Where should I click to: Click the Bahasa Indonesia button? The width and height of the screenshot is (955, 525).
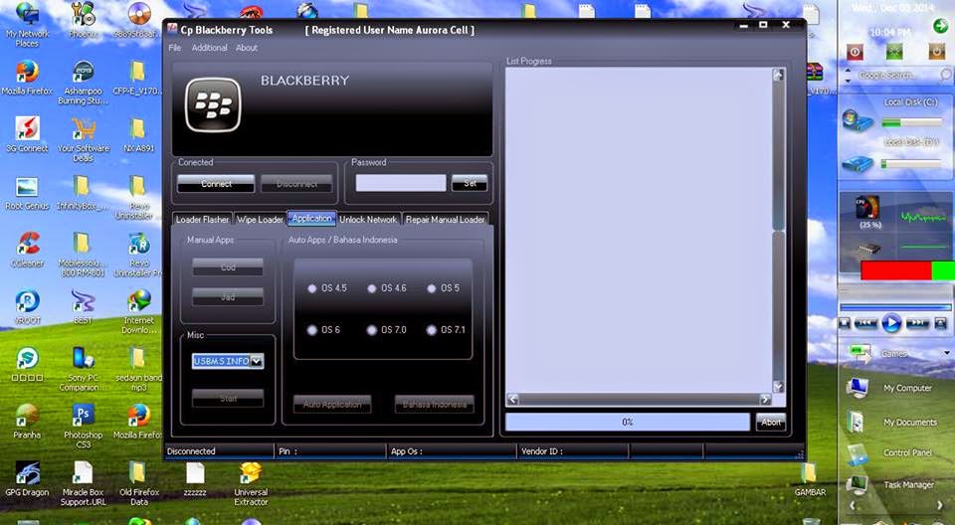435,404
